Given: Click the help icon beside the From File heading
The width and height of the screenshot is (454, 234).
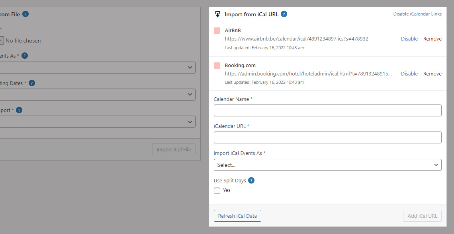Looking at the screenshot, I should tap(25, 14).
